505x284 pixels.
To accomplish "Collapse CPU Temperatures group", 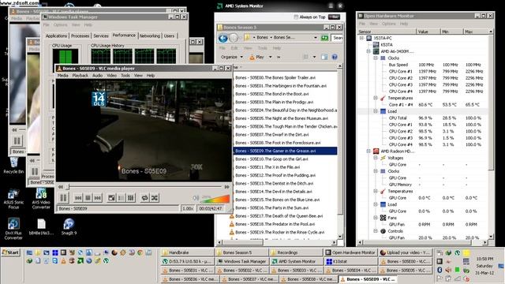I will point(376,98).
